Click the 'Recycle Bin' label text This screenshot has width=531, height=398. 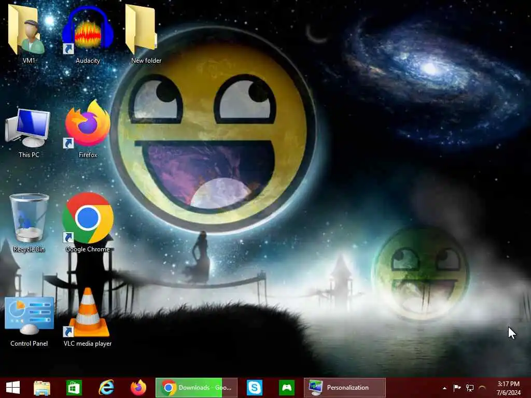[x=29, y=249]
